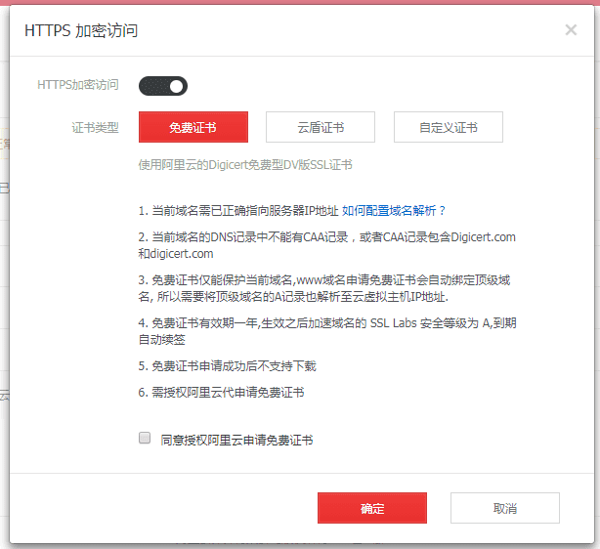Open the 如何配置域名解析 help link
The image size is (600, 549).
tap(394, 210)
